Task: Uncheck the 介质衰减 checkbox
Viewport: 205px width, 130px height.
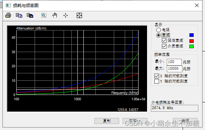Action: (x=164, y=46)
